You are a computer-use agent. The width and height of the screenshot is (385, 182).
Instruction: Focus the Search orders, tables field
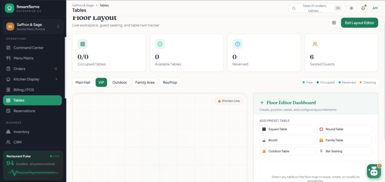coord(317,8)
